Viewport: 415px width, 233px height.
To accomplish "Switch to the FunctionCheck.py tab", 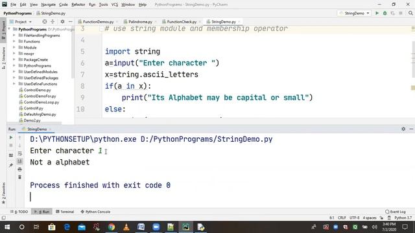I will coord(182,21).
